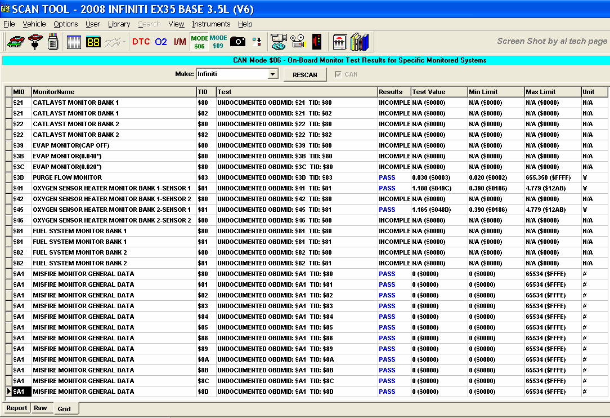Open the Vehicle menu
Screen dimensions: 610x418
coord(34,24)
